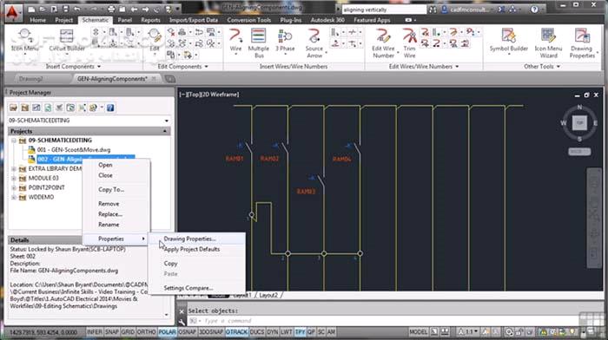Viewport: 608px width, 340px height.
Task: Switch to the Drawing2 document tab
Action: tap(31, 79)
